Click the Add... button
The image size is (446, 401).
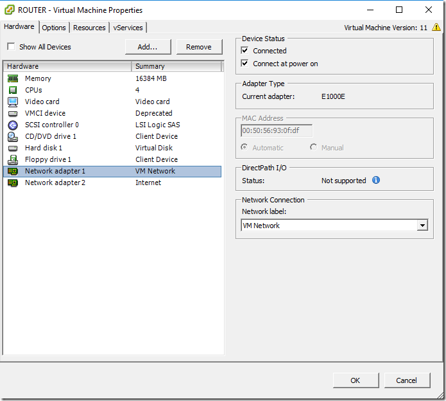point(148,47)
